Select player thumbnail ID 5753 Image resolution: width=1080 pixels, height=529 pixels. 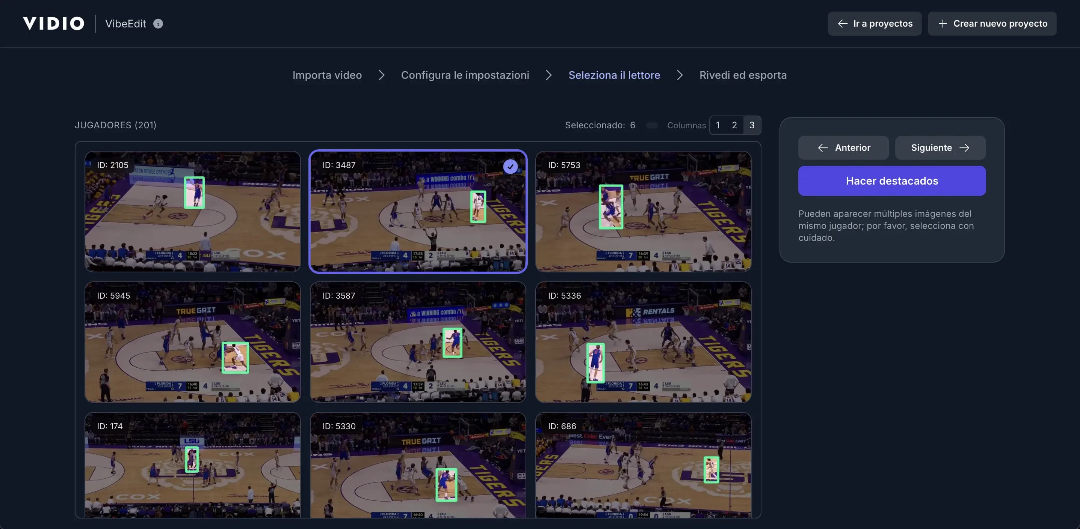(x=643, y=212)
